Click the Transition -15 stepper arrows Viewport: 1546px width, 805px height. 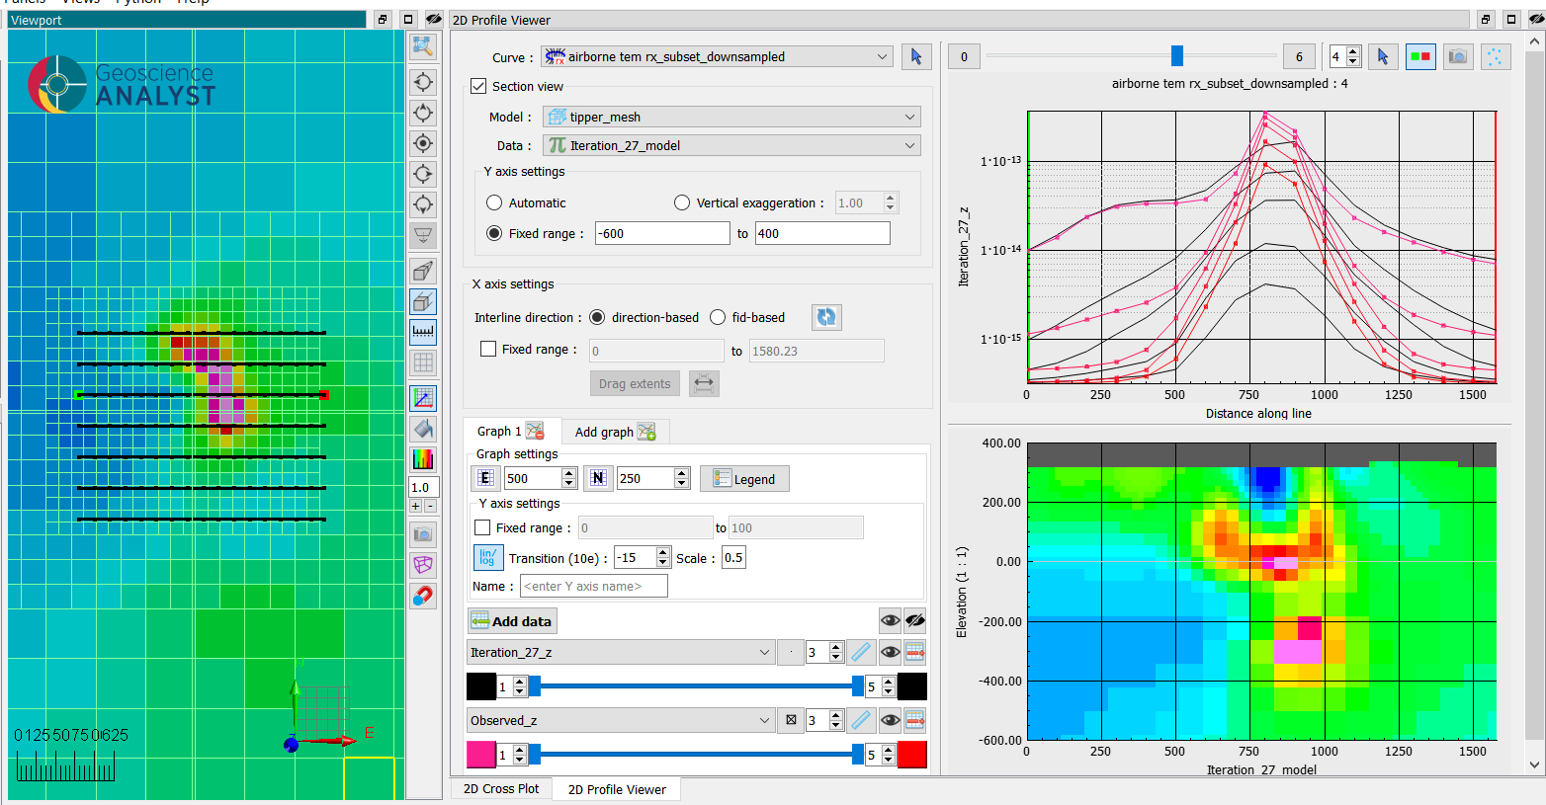663,558
